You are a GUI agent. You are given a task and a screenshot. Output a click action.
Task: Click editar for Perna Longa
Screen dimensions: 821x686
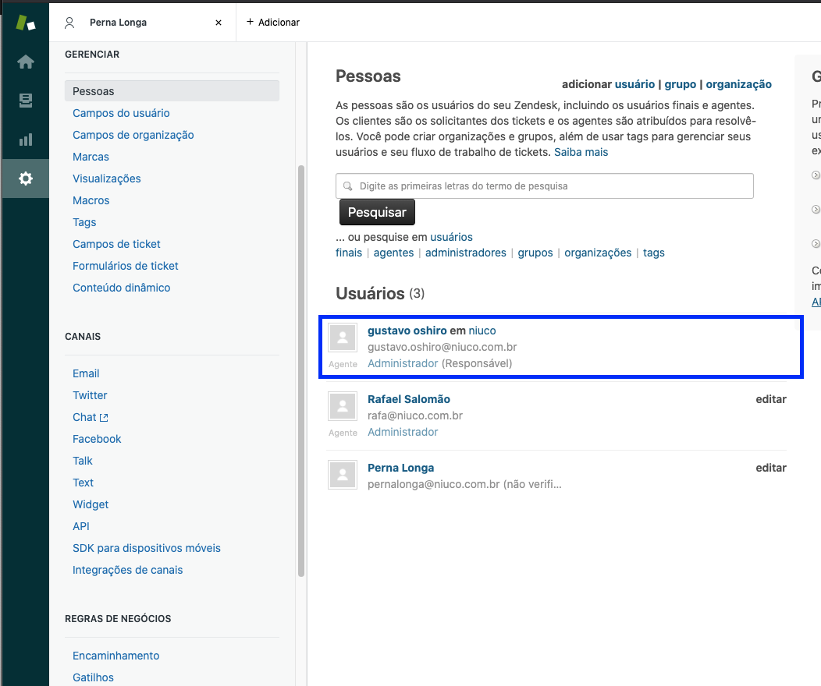[771, 468]
